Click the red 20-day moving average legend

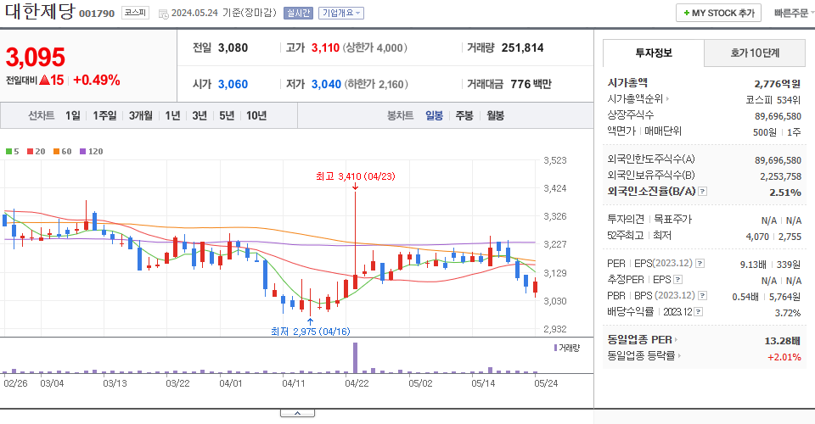coord(36,152)
